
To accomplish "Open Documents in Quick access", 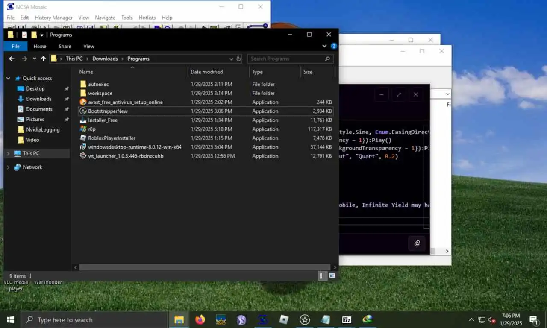I will tap(39, 109).
